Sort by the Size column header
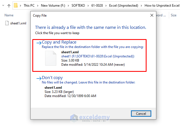The height and width of the screenshot is (127, 180). pyautogui.click(x=174, y=15)
